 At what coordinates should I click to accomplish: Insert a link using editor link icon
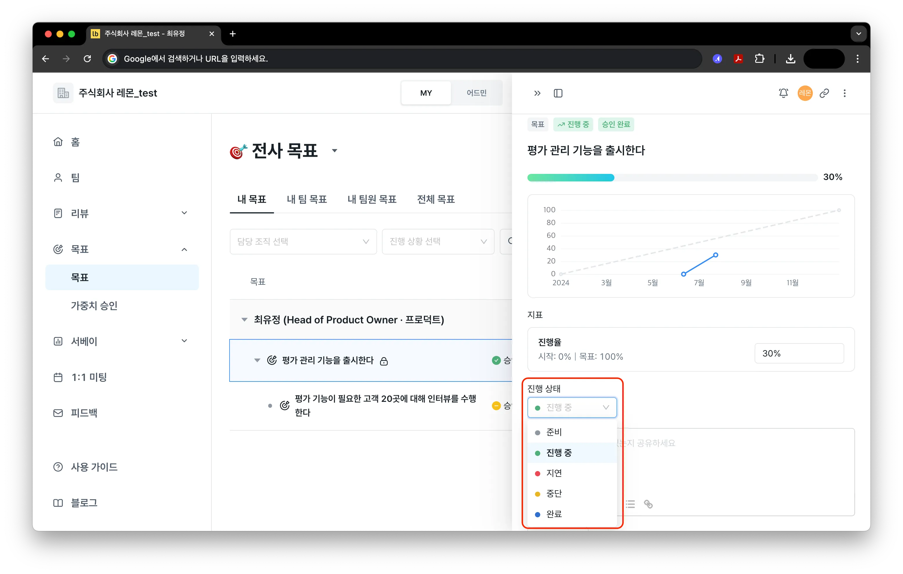point(648,504)
